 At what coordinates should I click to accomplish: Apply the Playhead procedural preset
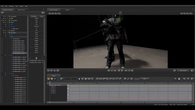(37, 26)
